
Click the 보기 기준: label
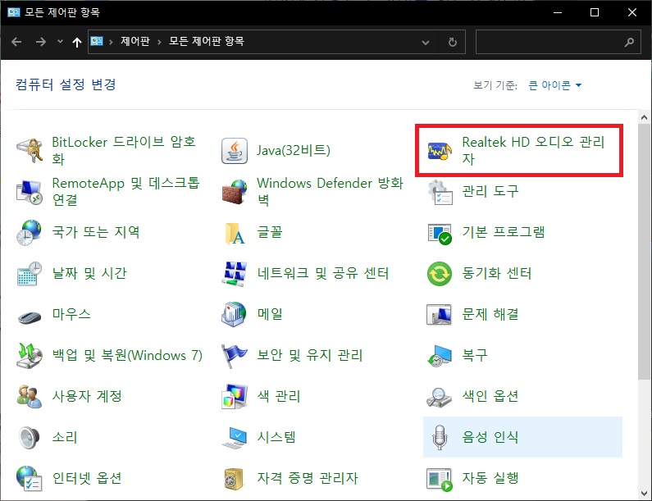[x=495, y=85]
